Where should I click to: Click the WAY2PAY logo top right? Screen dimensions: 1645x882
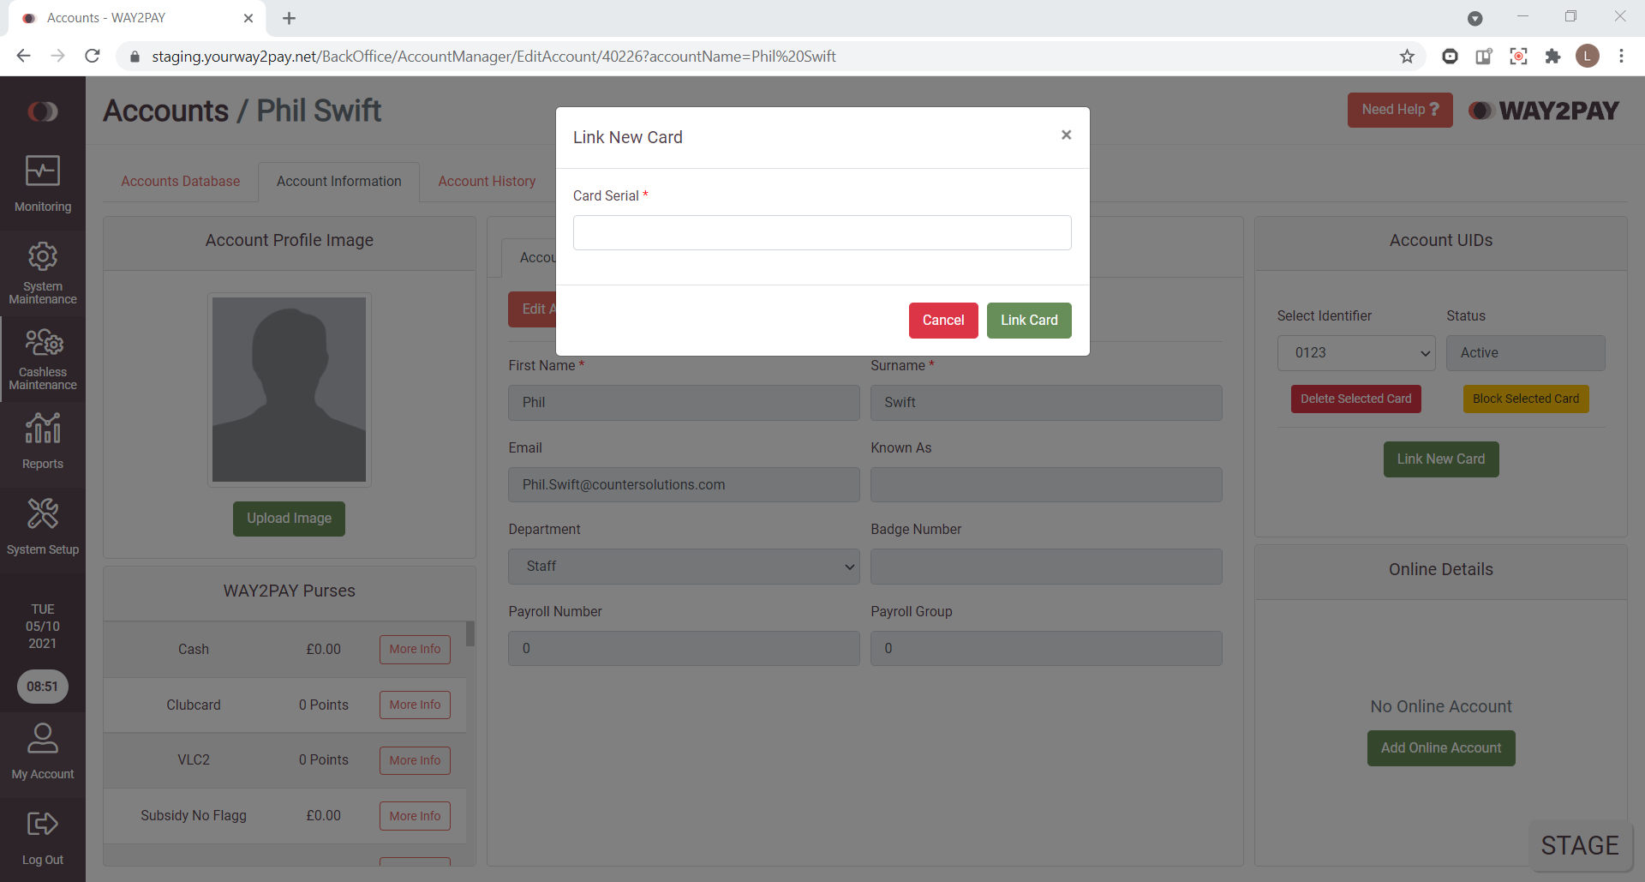[x=1542, y=110]
